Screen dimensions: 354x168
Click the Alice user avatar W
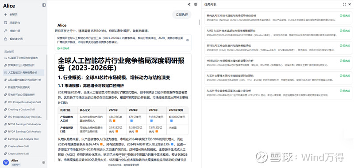tap(6, 162)
